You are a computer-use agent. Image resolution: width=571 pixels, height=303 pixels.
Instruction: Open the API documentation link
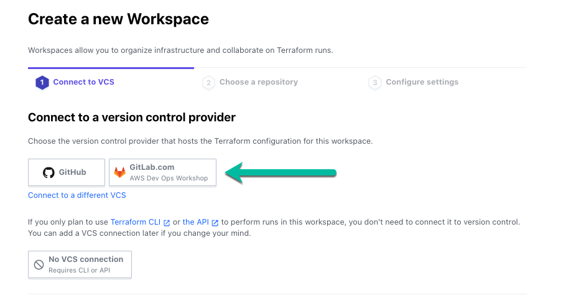tap(196, 222)
